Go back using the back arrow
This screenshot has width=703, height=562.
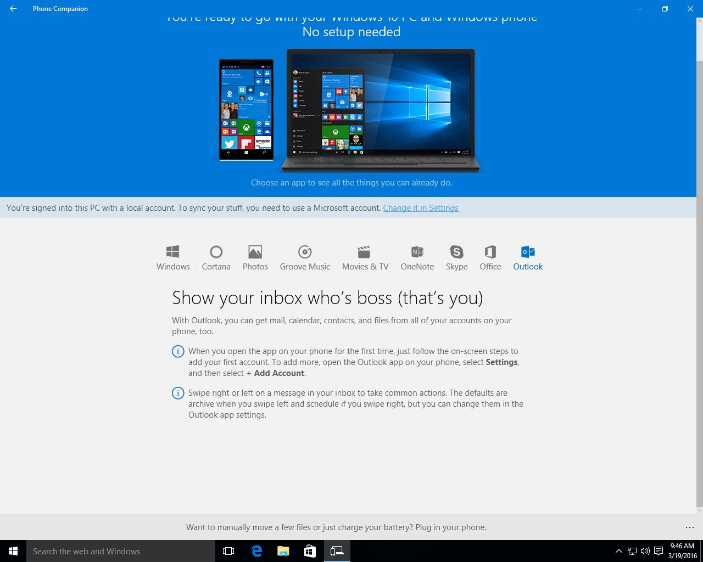tap(13, 9)
